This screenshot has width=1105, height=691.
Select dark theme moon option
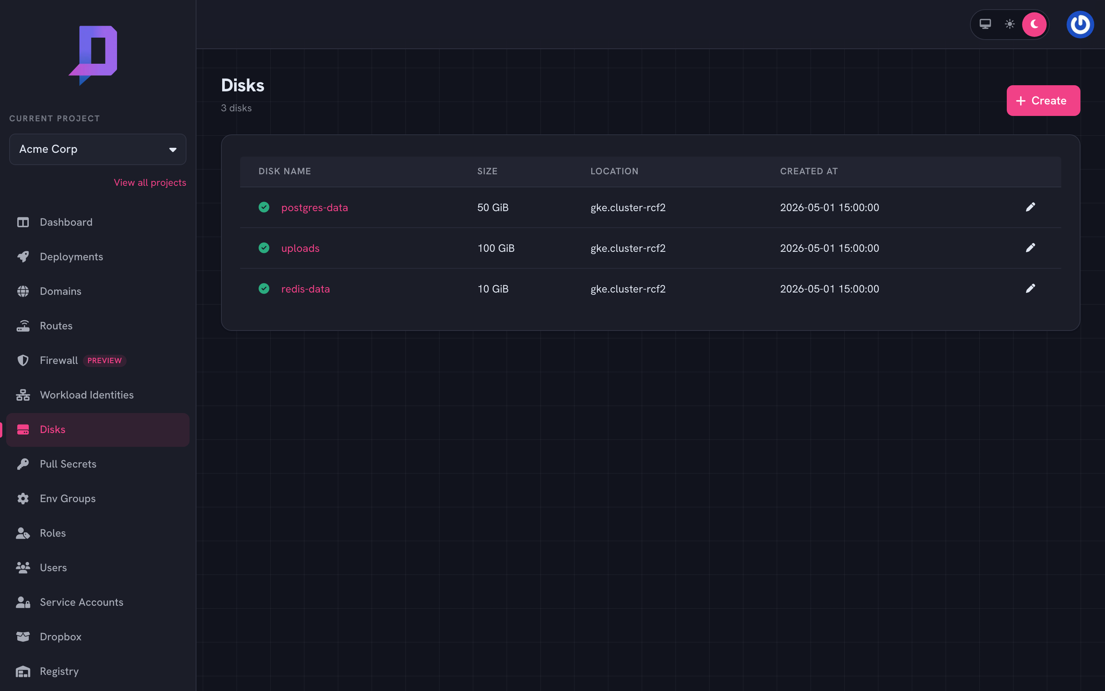pos(1034,24)
